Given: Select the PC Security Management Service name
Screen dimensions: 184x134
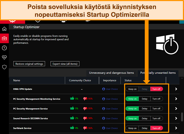Looking at the screenshot, I should pos(30,109).
